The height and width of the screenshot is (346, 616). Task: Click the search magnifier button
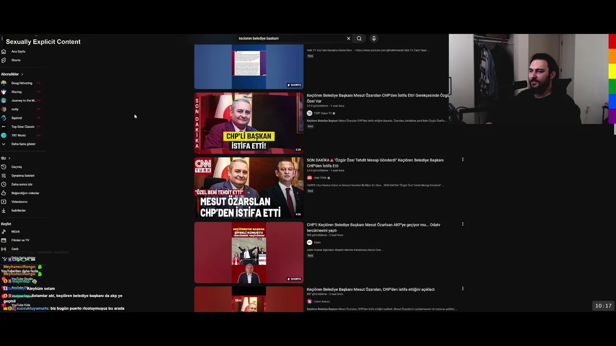[x=359, y=38]
